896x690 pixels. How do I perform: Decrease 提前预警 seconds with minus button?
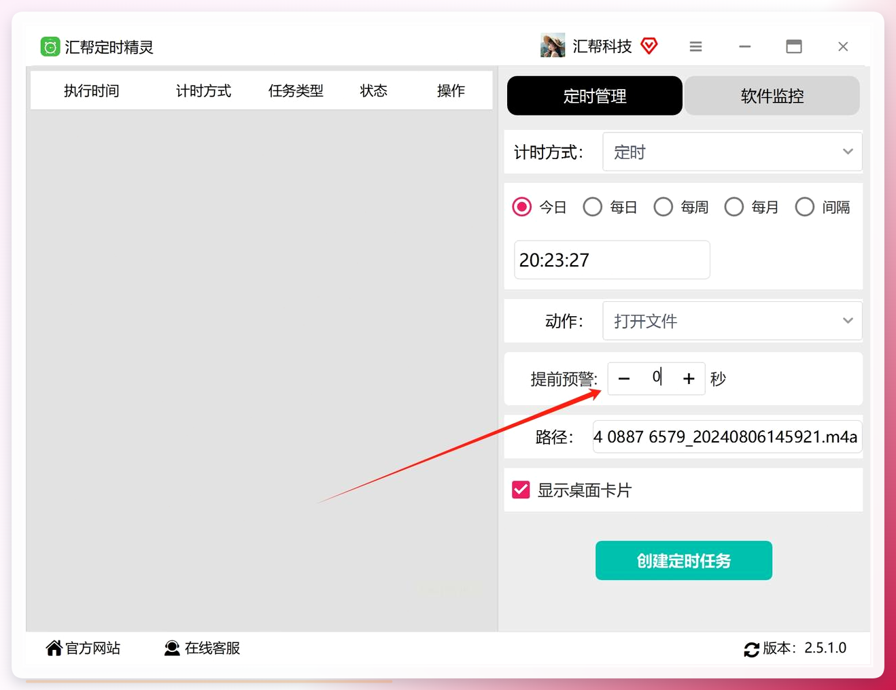[624, 379]
